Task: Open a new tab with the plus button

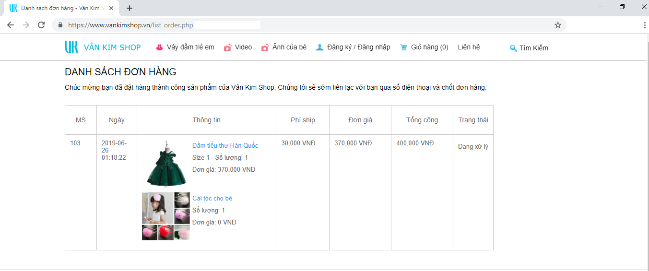Action: (130, 8)
